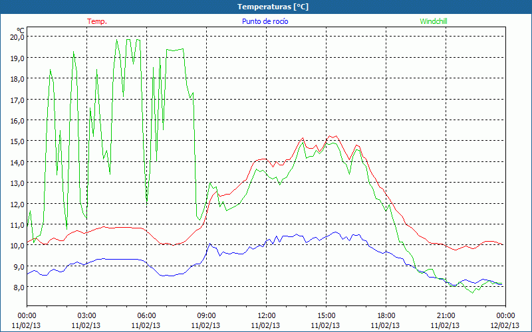Click the "14,0" y-axis value
Viewport: 532px width, 332px height.
18,162
